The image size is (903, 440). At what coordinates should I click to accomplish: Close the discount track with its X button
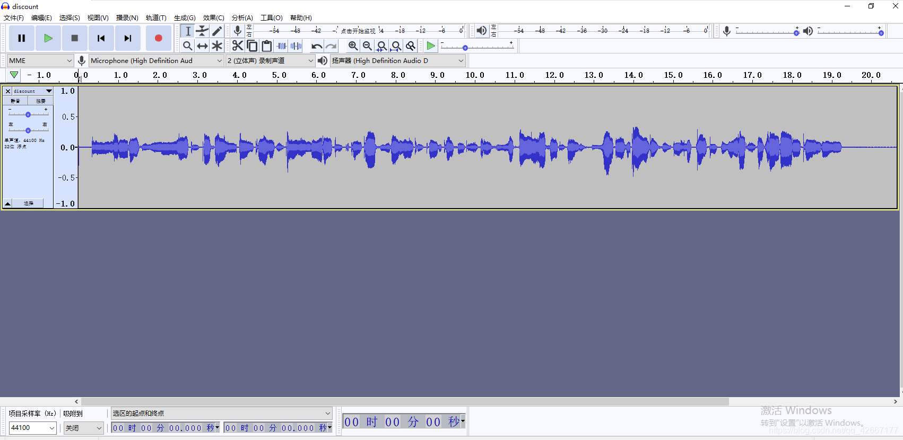click(8, 91)
